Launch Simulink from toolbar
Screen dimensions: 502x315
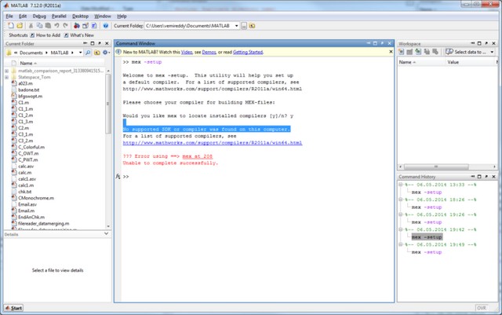[77, 26]
